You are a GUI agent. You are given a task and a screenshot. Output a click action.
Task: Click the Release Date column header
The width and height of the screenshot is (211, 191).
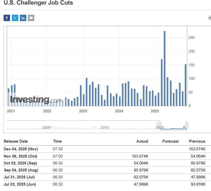(x=16, y=141)
